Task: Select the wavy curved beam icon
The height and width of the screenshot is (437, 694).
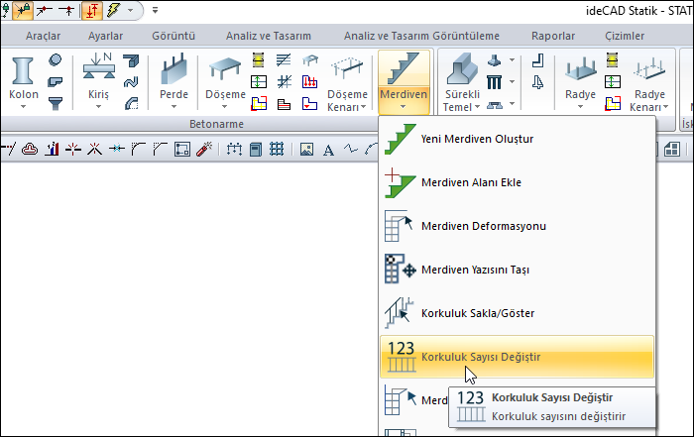Action: click(x=131, y=82)
